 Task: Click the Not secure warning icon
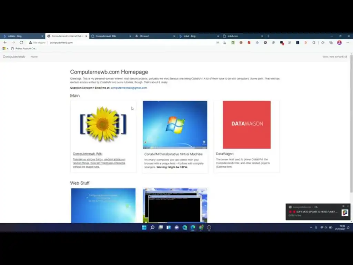[30, 42]
